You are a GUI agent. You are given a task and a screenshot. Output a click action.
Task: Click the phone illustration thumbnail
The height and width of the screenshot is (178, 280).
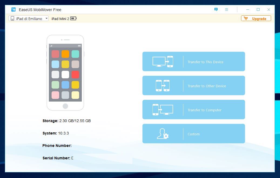click(65, 73)
